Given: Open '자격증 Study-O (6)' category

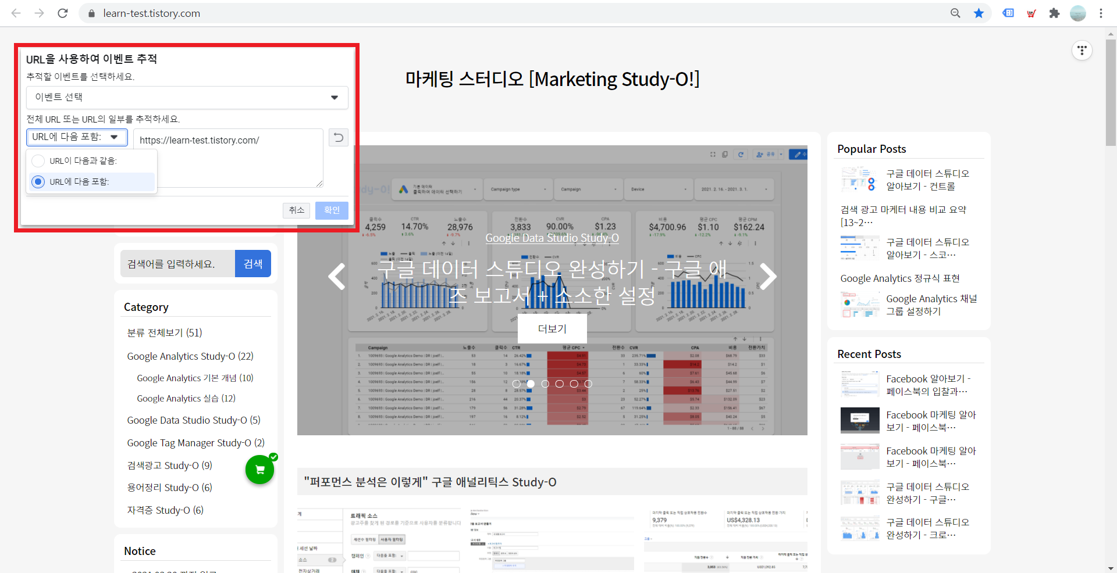Looking at the screenshot, I should coord(165,510).
